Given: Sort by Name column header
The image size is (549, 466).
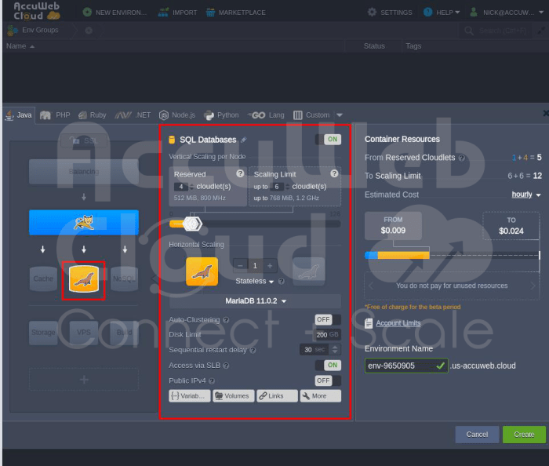Looking at the screenshot, I should point(20,46).
